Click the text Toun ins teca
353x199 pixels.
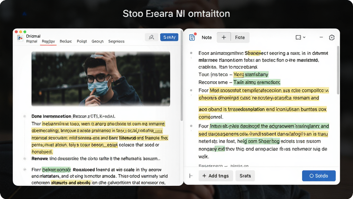(213, 75)
